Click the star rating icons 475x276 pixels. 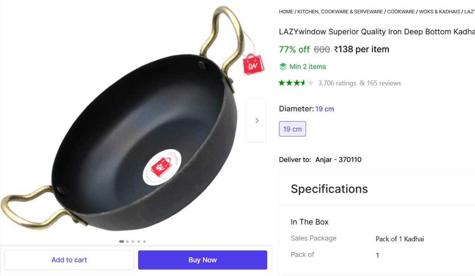296,83
